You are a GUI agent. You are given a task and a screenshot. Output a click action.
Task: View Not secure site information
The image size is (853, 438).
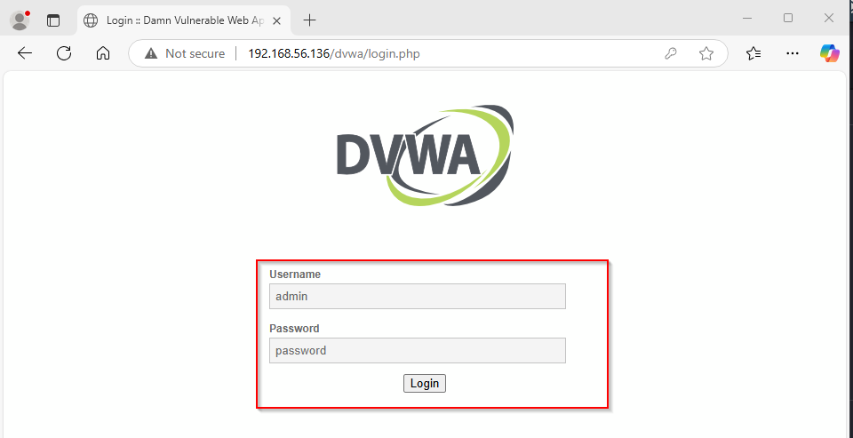185,53
